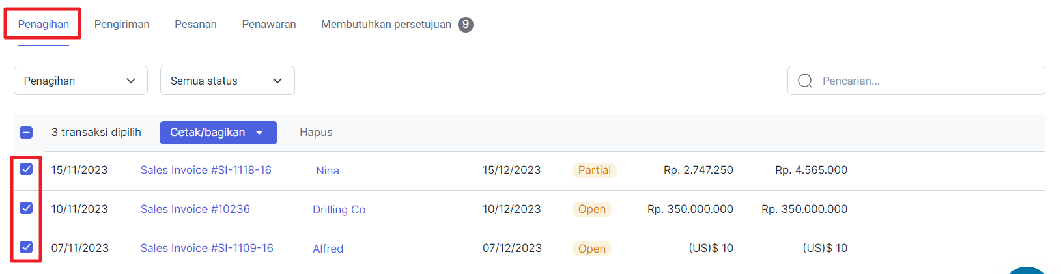Image resolution: width=1061 pixels, height=274 pixels.
Task: Toggle the select-all transactions checkbox
Action: (26, 133)
